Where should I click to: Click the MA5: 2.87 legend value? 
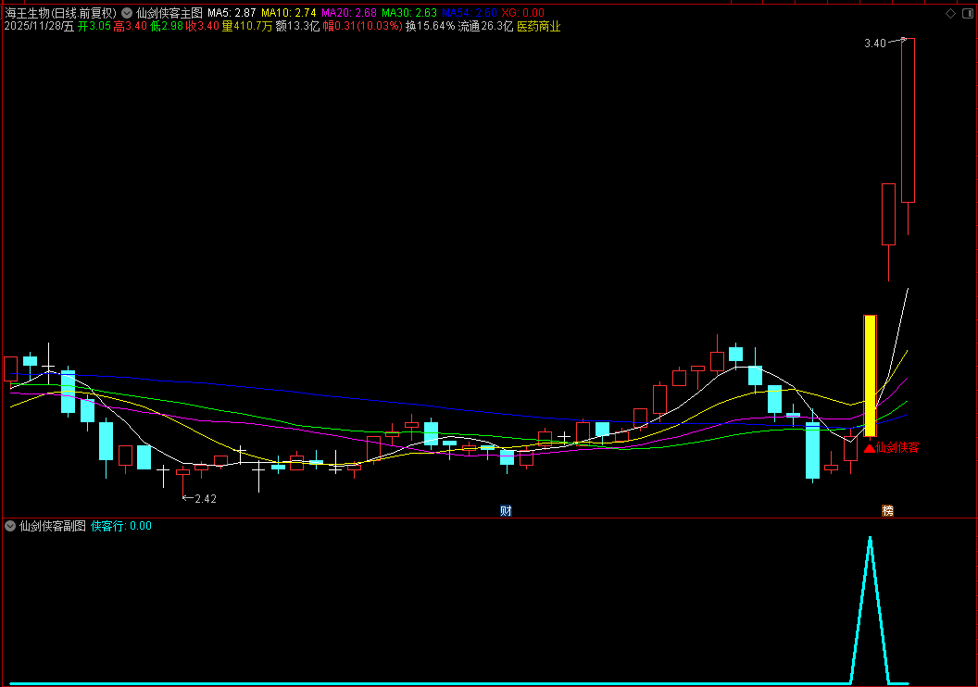pos(232,12)
